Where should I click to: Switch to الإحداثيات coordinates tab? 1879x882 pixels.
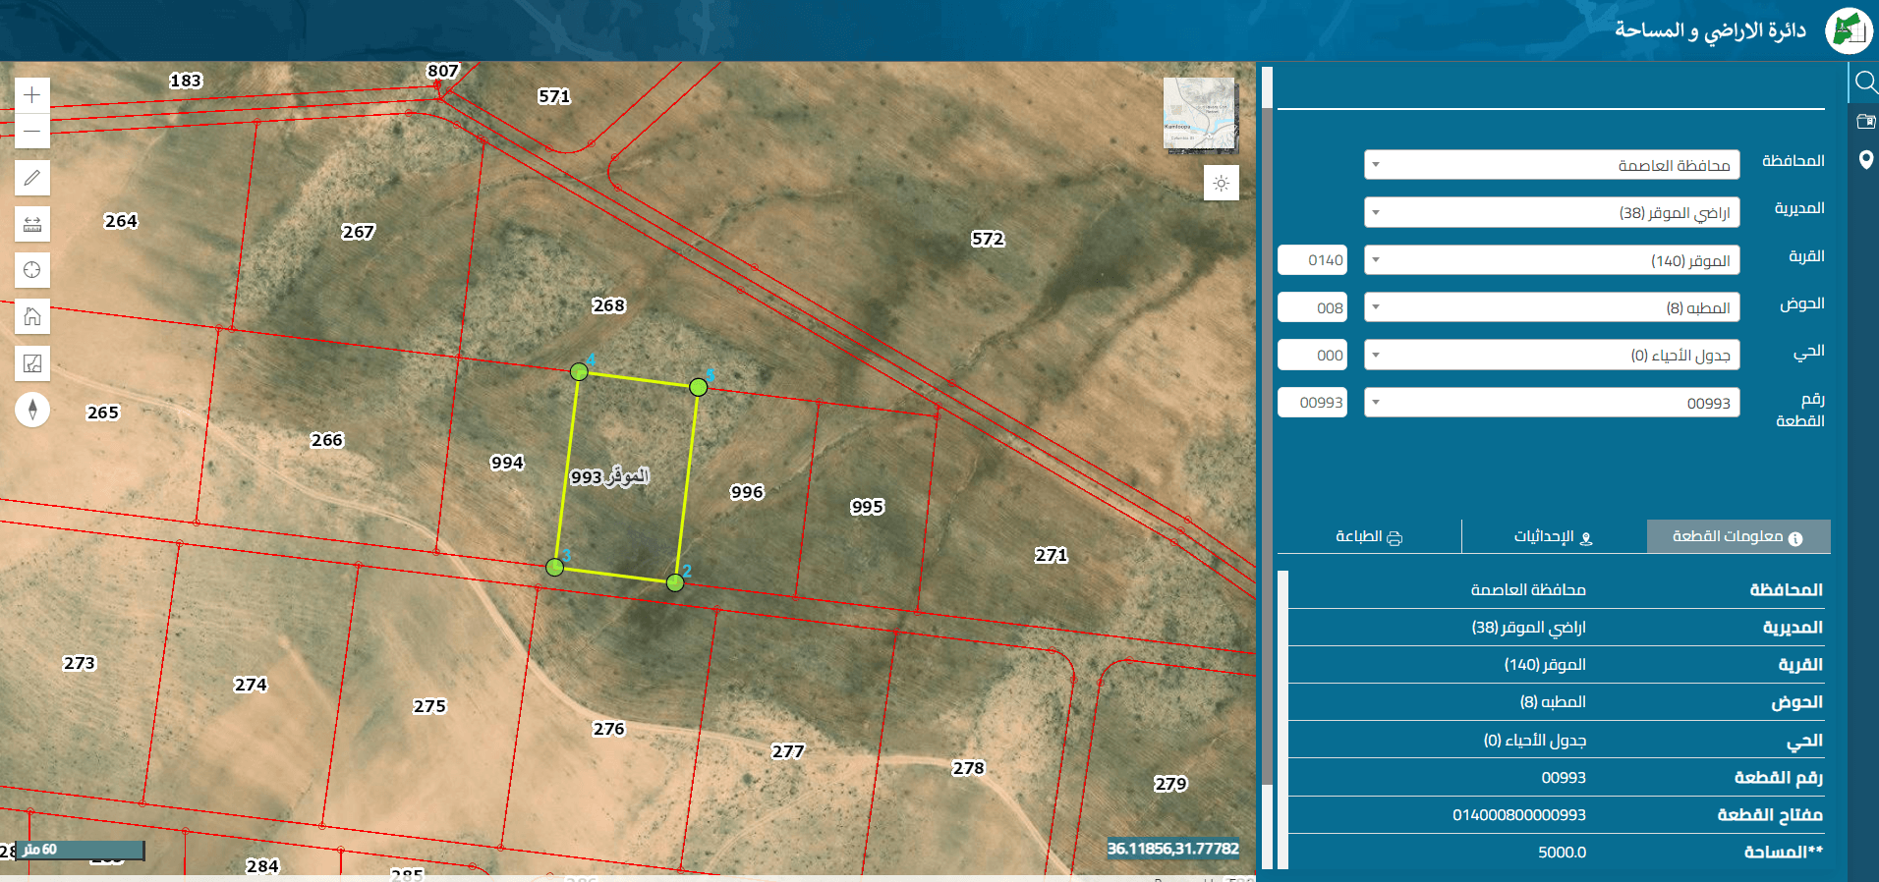click(1554, 536)
